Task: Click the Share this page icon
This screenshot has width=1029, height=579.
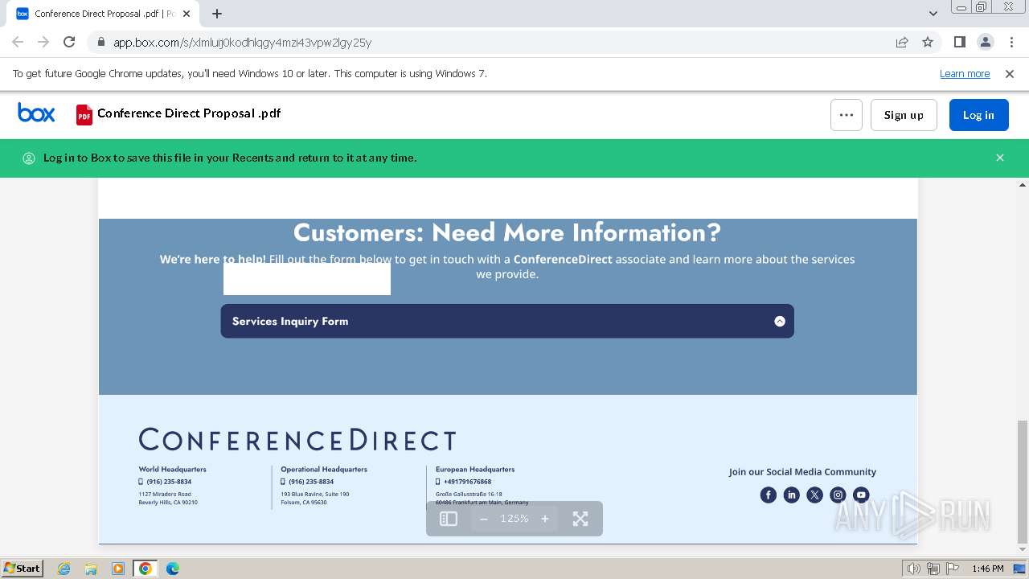Action: pos(902,42)
